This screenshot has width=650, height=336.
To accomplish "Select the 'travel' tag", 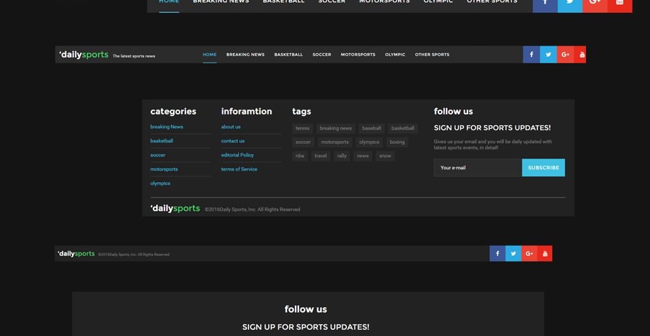I will pos(321,156).
